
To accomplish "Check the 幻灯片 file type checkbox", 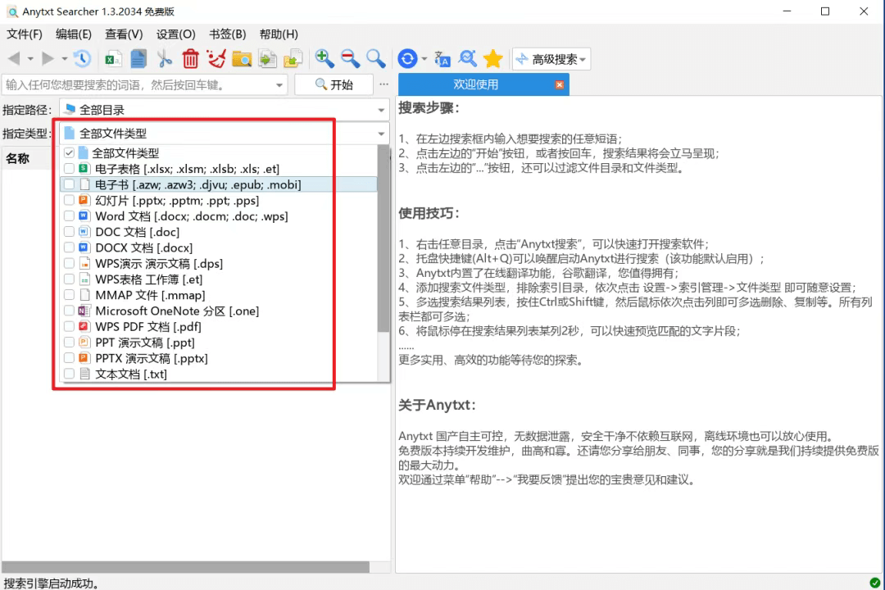I will point(69,201).
